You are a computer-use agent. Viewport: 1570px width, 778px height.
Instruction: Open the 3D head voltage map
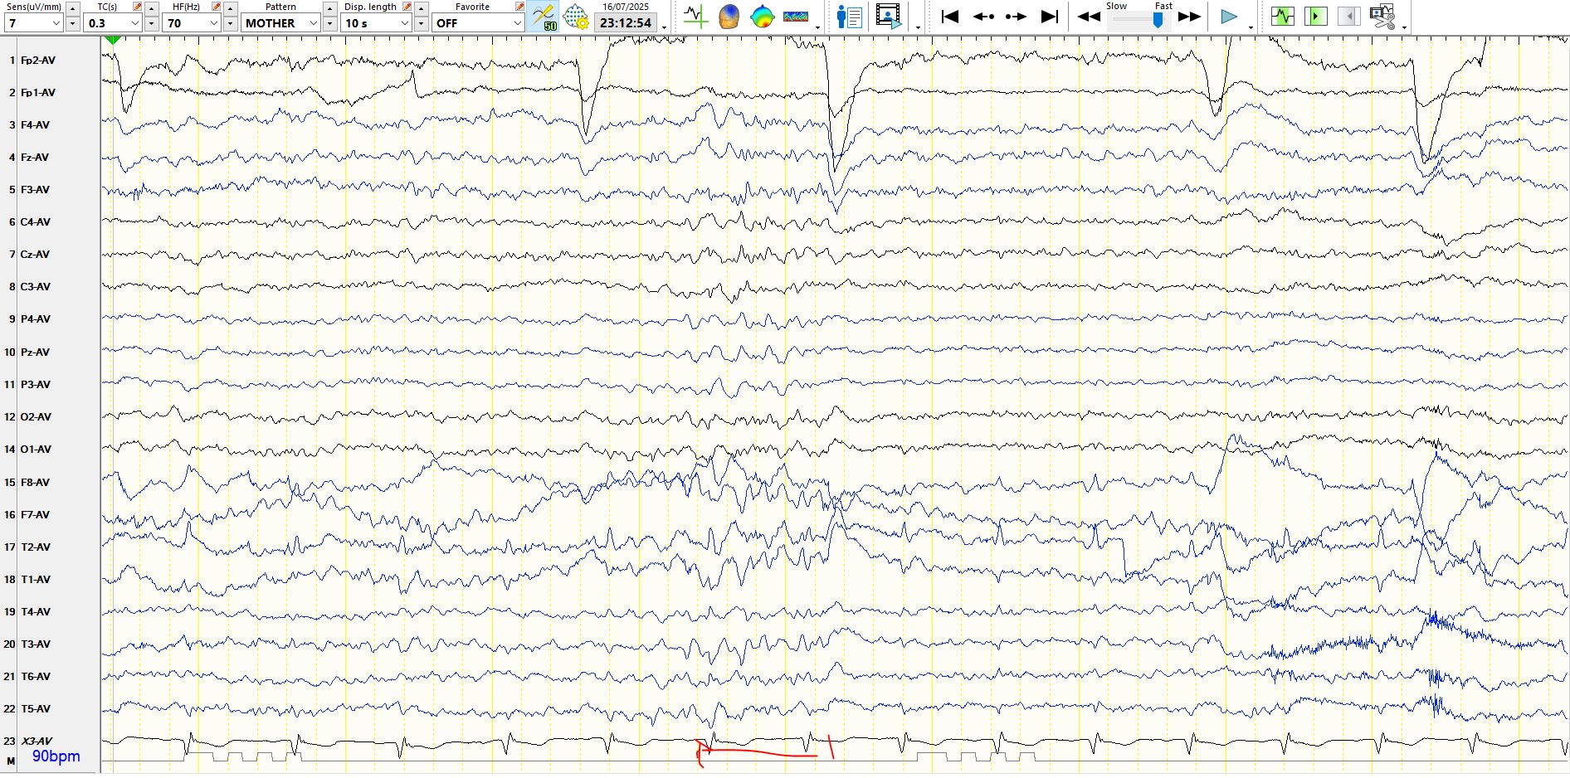coord(729,16)
